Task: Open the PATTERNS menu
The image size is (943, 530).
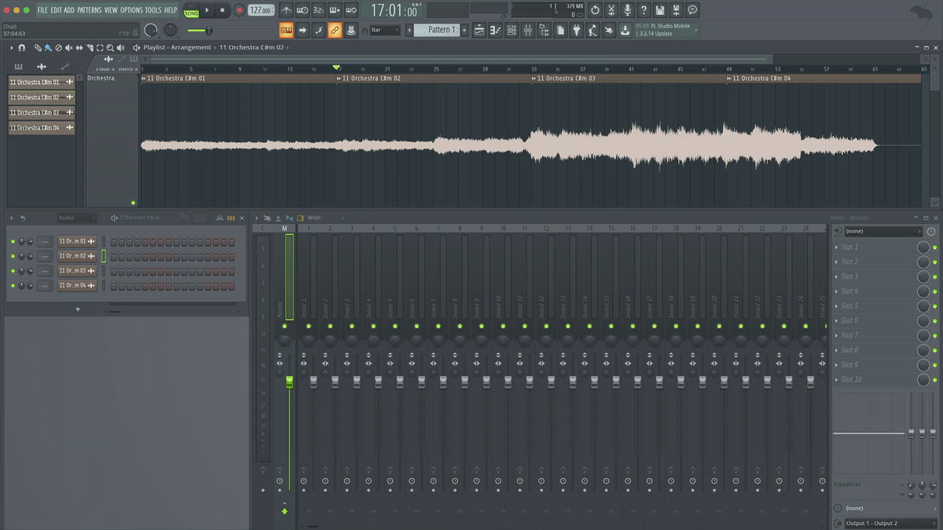Action: (90, 10)
